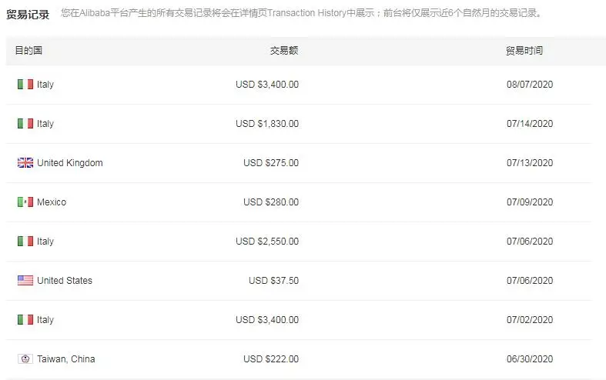Select the United Kingdom flag icon
This screenshot has width=606, height=380.
(25, 163)
